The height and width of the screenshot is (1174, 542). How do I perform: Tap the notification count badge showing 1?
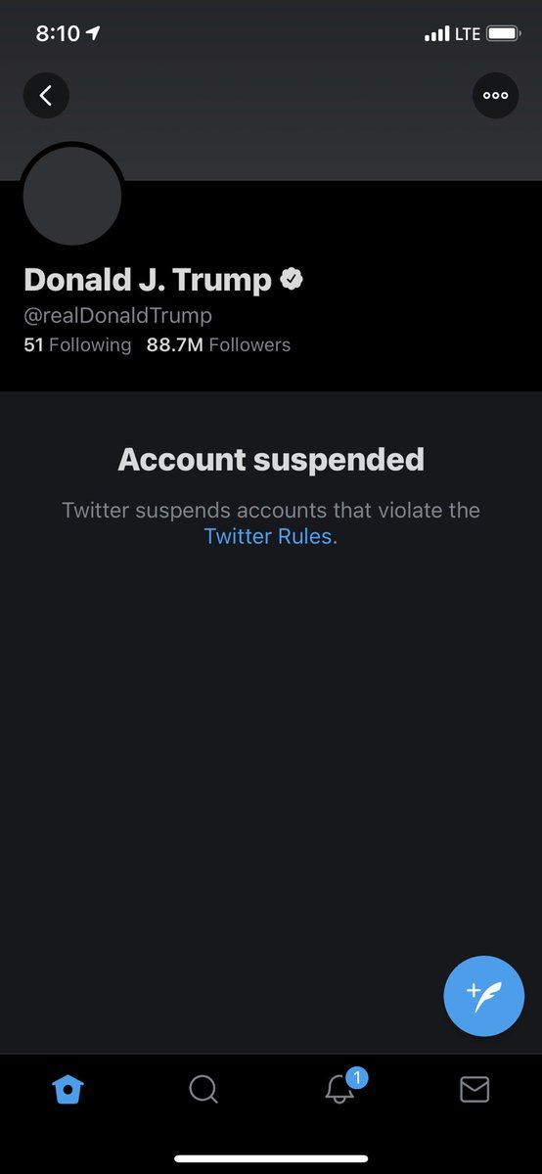click(x=357, y=1079)
